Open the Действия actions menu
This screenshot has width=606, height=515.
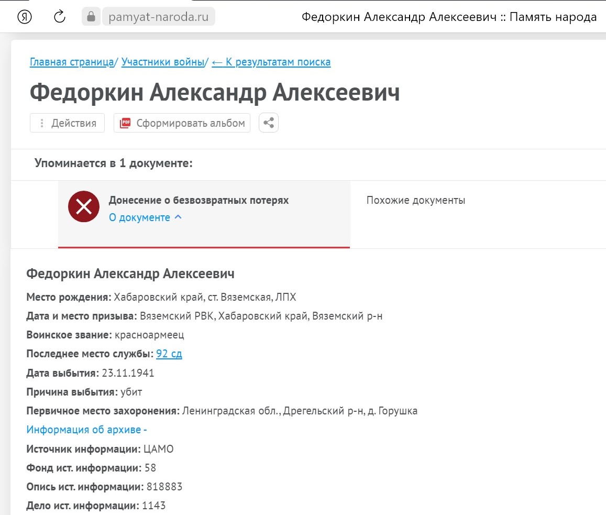point(68,123)
